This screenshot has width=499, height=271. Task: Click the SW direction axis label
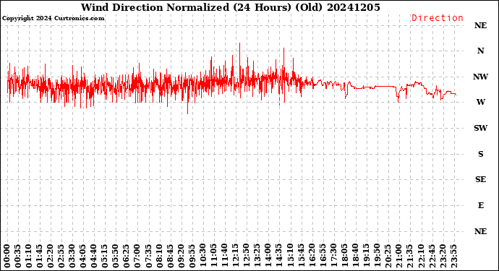pos(480,128)
